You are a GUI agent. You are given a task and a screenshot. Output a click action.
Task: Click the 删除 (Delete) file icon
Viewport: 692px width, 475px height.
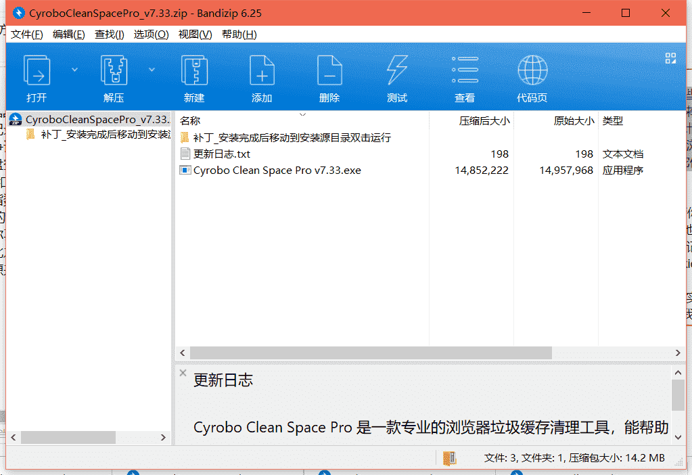tap(329, 70)
